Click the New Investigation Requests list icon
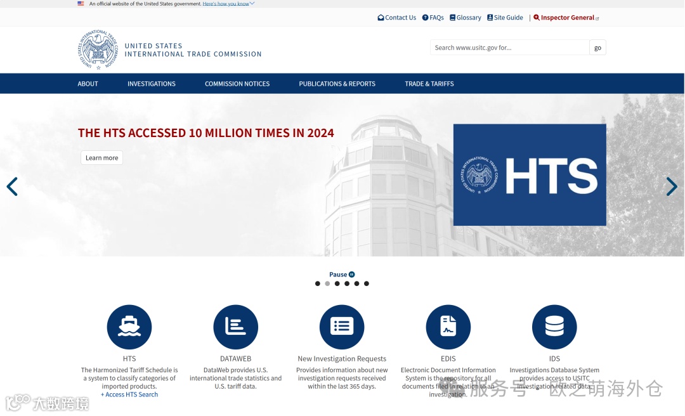685x416 pixels. (x=342, y=327)
